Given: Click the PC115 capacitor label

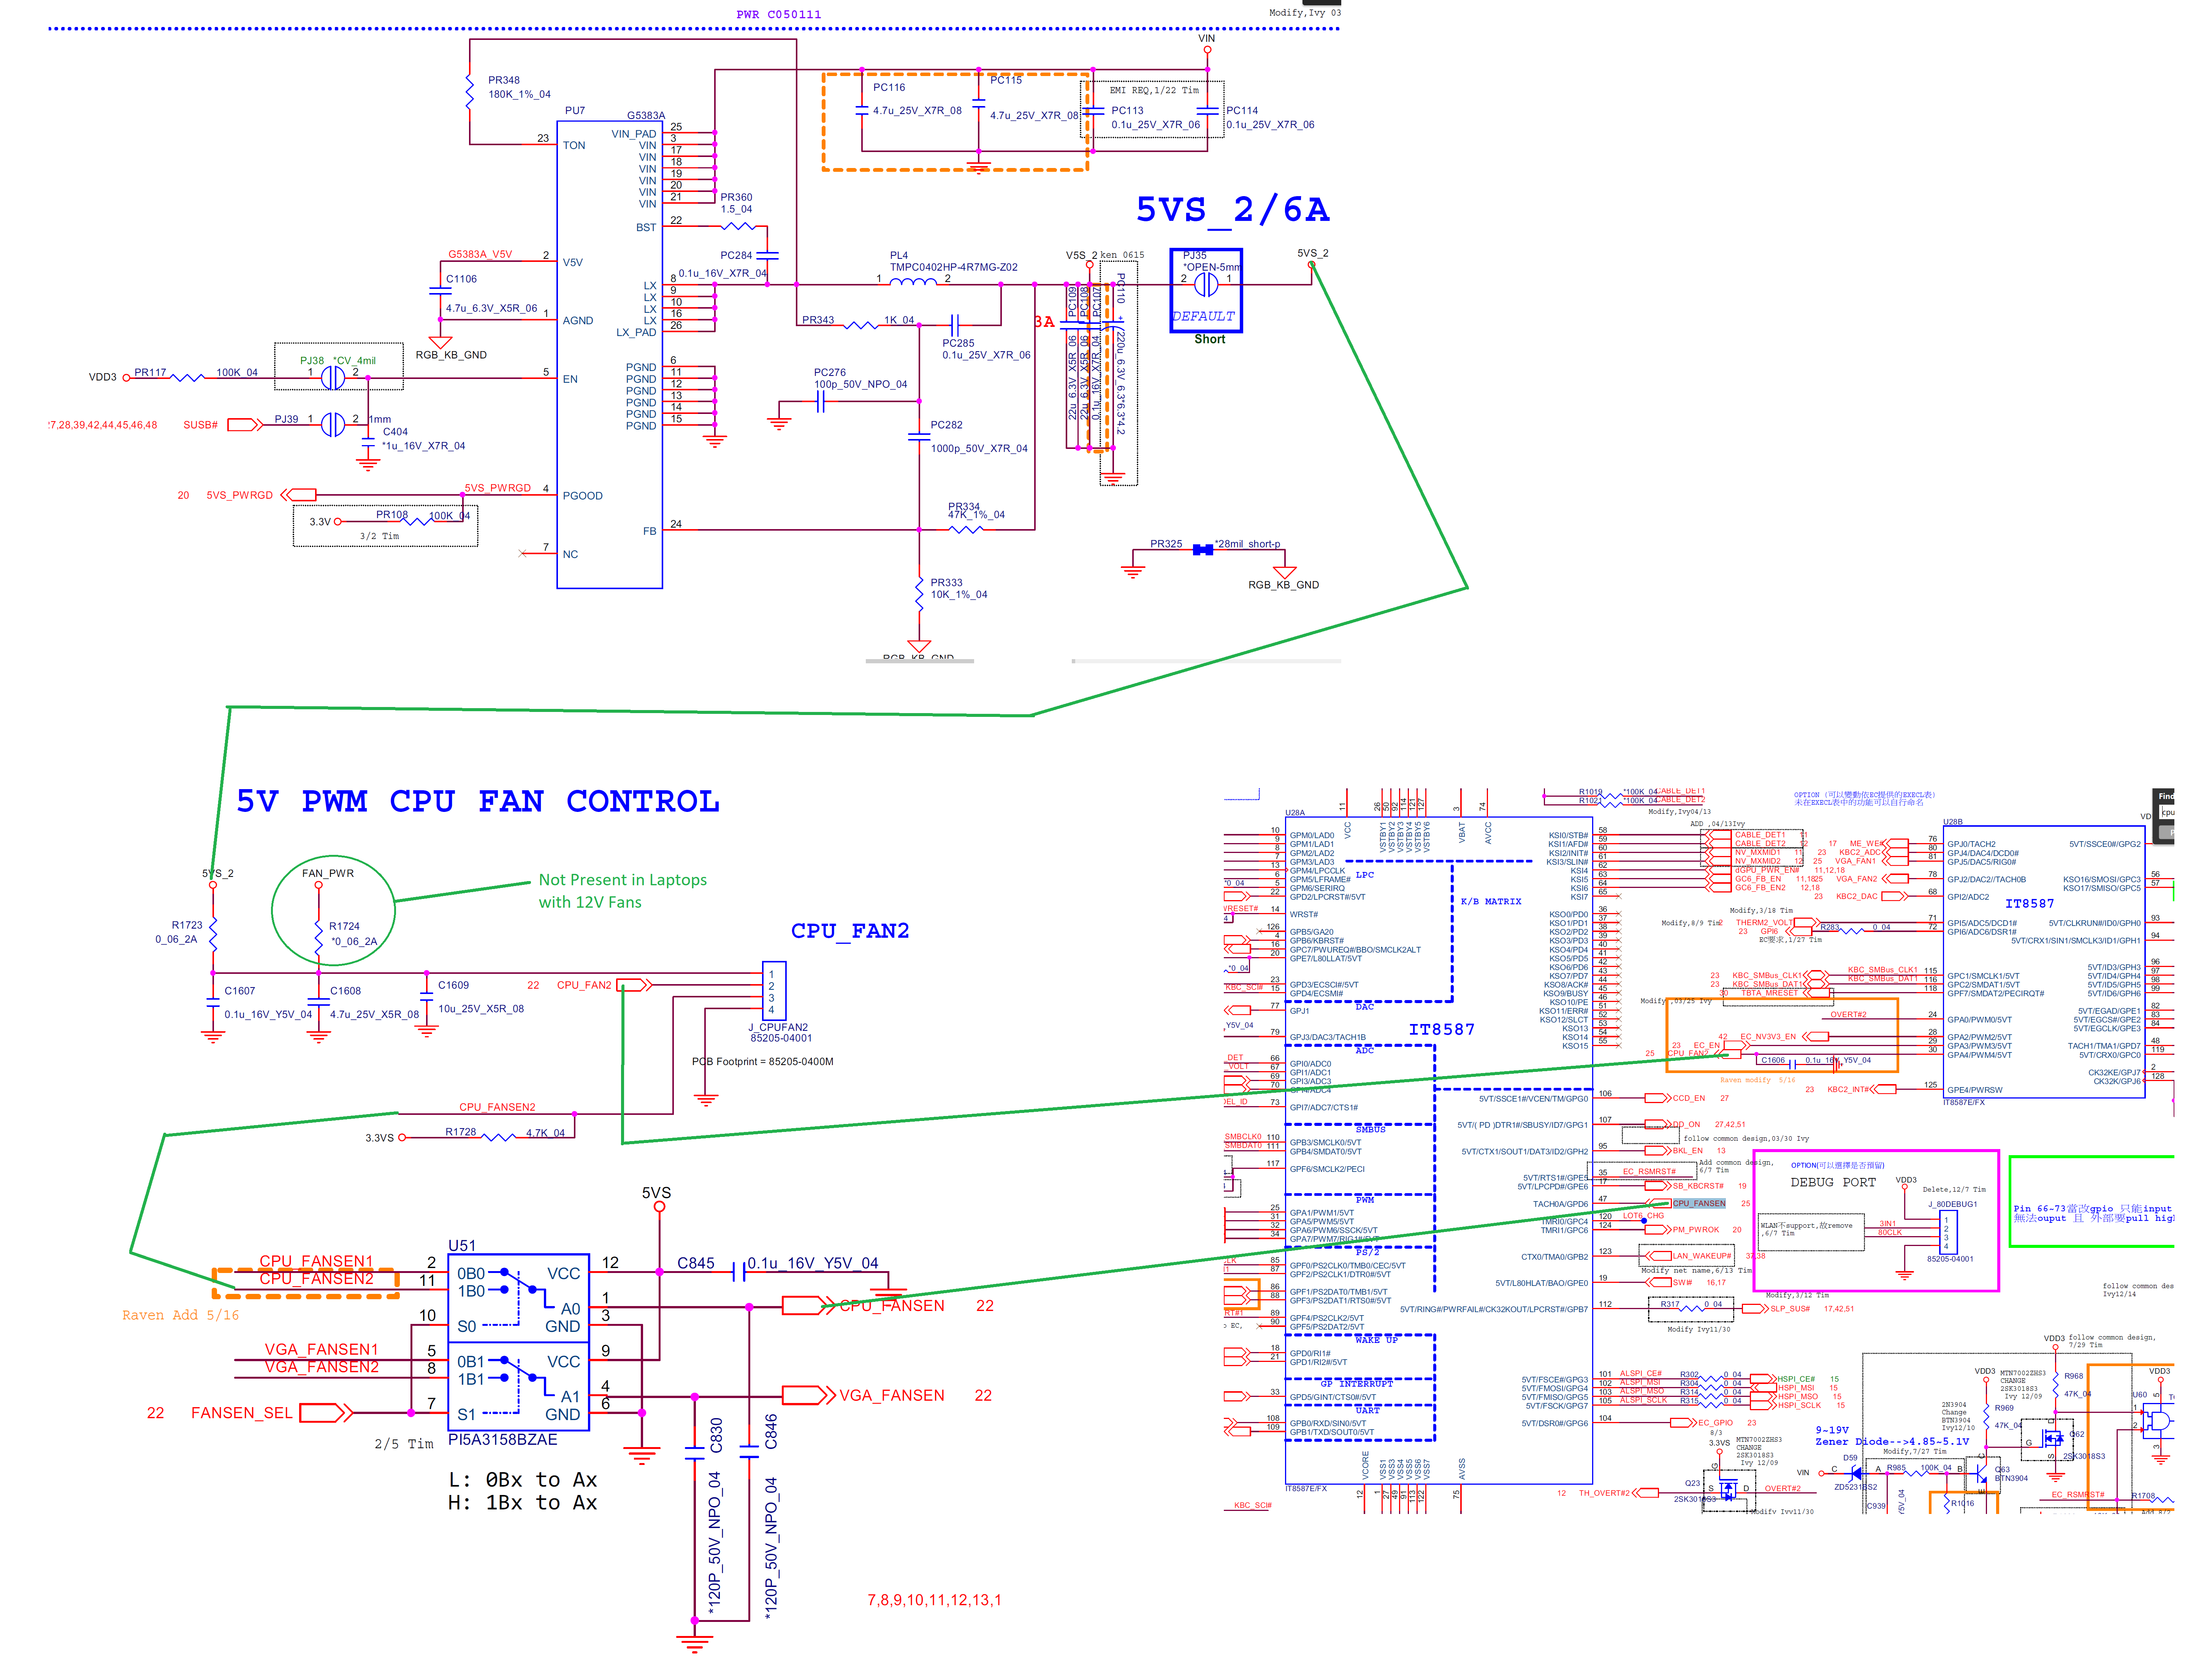Looking at the screenshot, I should coord(1006,80).
